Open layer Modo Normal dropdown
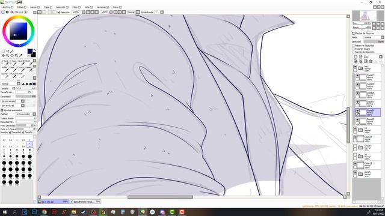The width and height of the screenshot is (385, 216). [x=374, y=37]
